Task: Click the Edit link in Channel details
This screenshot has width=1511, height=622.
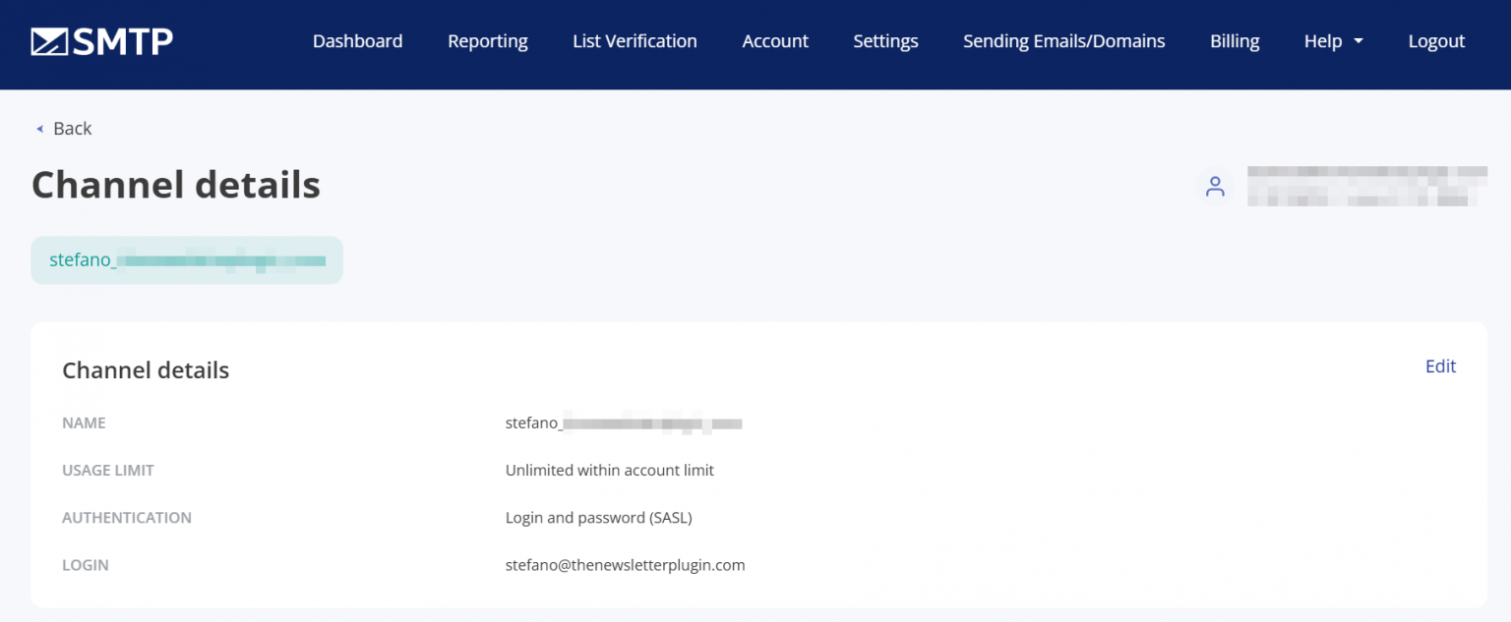Action: point(1440,366)
